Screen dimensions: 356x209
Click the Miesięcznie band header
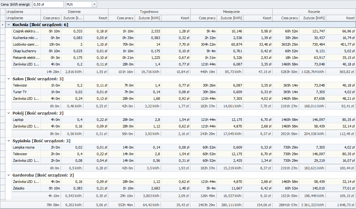pyautogui.click(x=231, y=12)
